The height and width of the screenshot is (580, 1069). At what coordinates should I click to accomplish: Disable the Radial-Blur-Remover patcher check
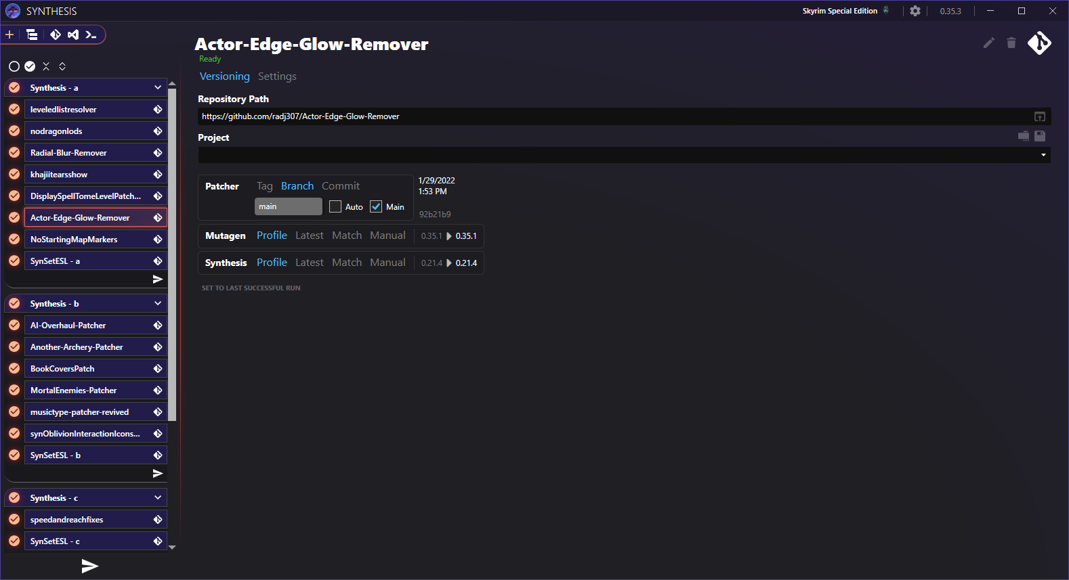pos(14,152)
